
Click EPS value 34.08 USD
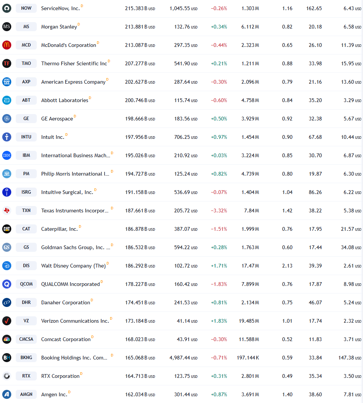351,247
